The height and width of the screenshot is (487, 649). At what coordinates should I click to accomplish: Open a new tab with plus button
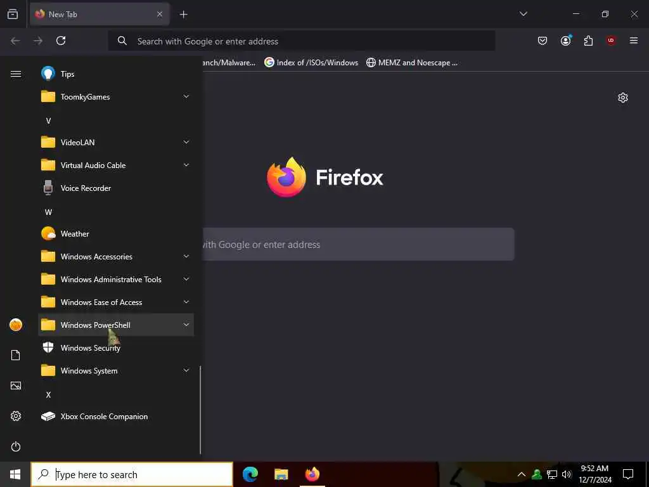click(x=183, y=15)
